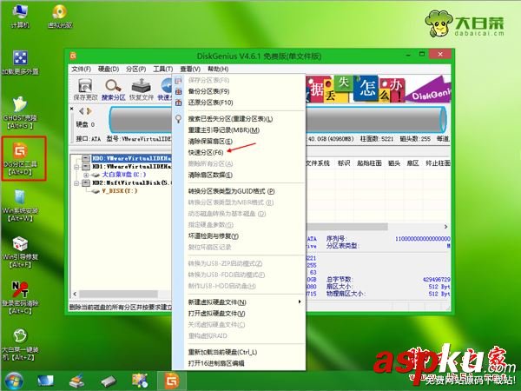521x391 pixels.
Task: Select HD0:VMwareVirtualIDE disk in tree
Action: tap(132, 158)
